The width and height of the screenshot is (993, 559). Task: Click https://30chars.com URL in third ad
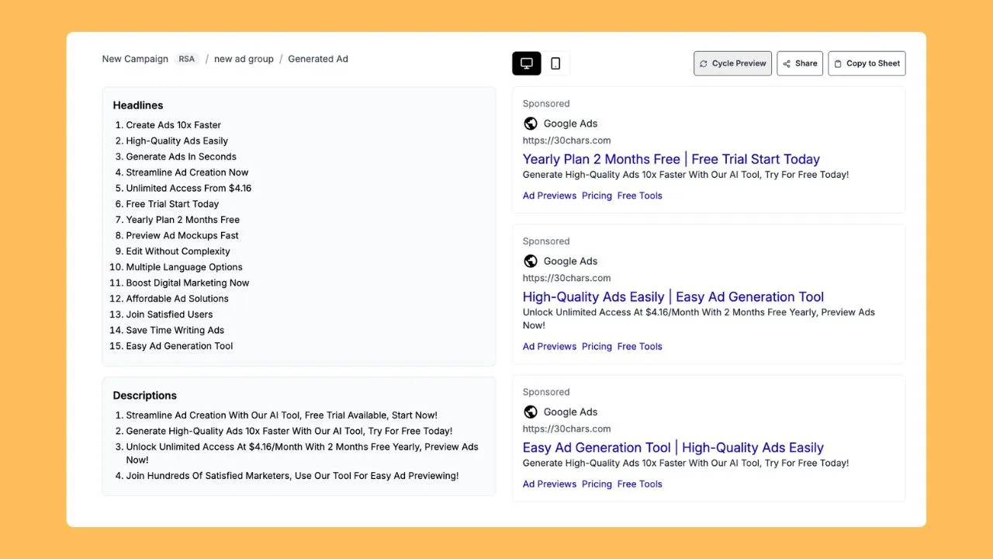tap(566, 429)
